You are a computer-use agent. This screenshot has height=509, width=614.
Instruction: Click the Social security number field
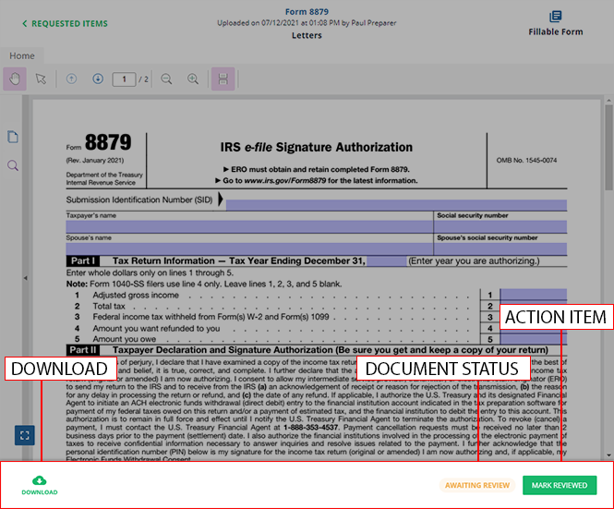pyautogui.click(x=500, y=226)
